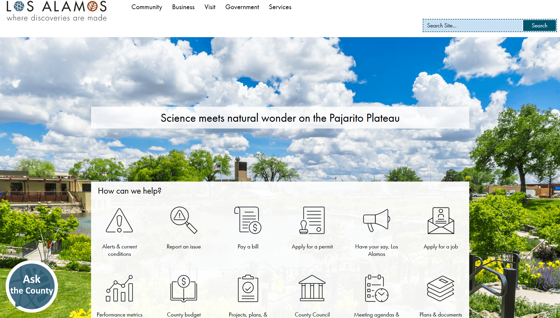Open the Have your say, Los Alamos link text
The width and height of the screenshot is (560, 318).
click(376, 250)
